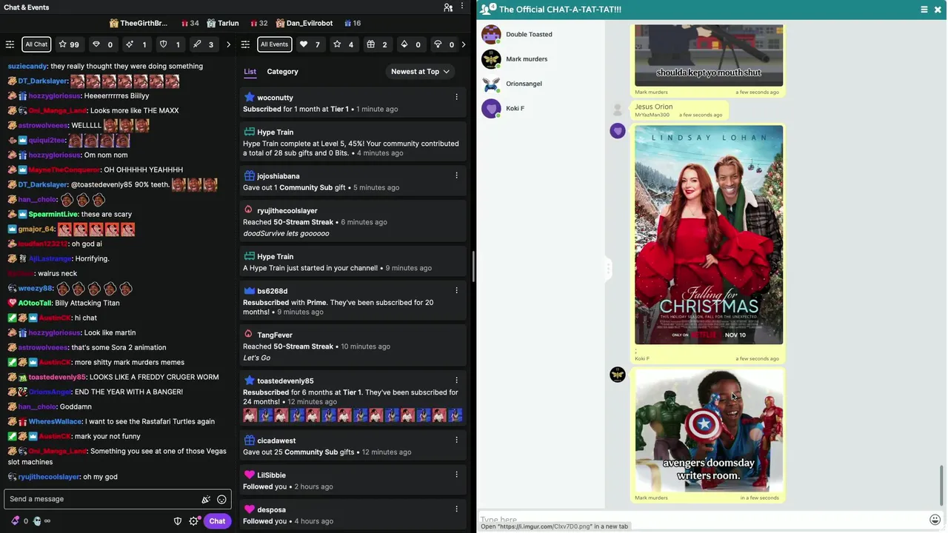This screenshot has width=948, height=533.
Task: Show more chat filters with arrow
Action: (x=228, y=44)
